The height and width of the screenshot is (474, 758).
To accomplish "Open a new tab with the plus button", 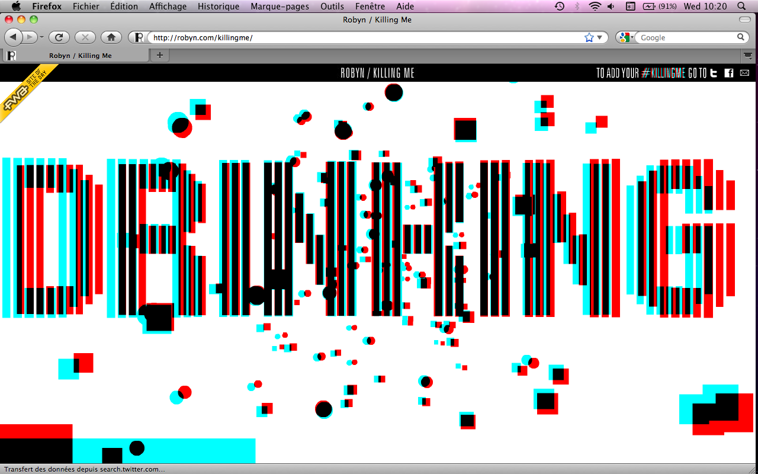I will tap(159, 55).
